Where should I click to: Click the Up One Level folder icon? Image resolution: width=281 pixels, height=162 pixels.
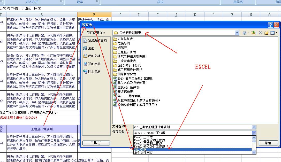tap(253, 33)
